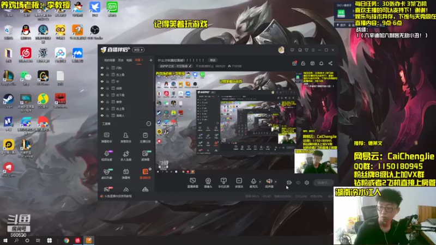436x245 pixels.
Task: Collapse the 工具箱 toolbox panel
Action: point(148,124)
